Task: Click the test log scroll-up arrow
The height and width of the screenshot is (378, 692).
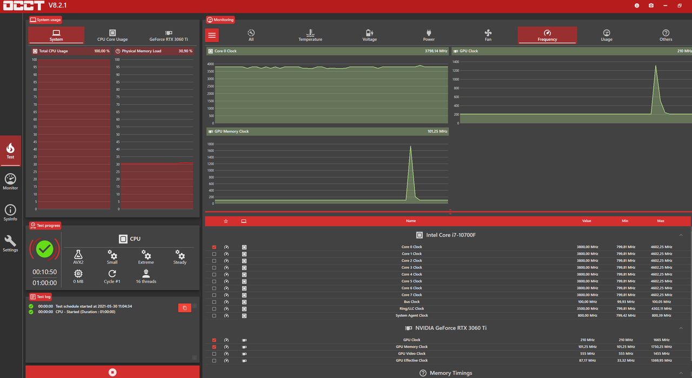Action: [x=195, y=306]
